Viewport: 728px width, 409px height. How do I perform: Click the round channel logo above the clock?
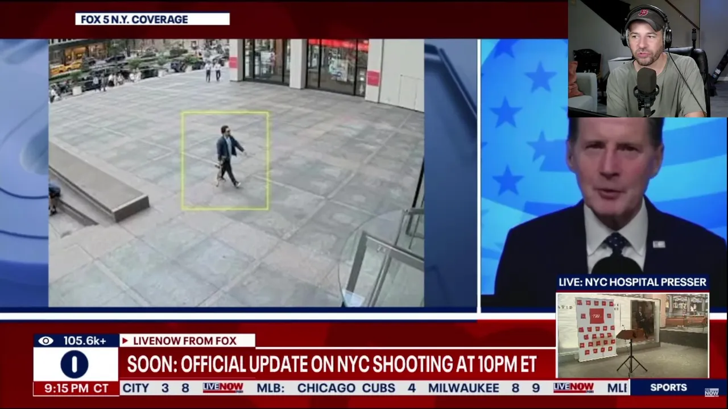pos(75,364)
